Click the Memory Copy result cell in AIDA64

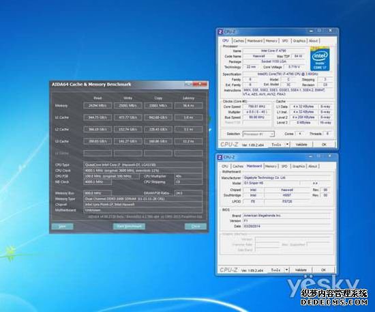158,106
